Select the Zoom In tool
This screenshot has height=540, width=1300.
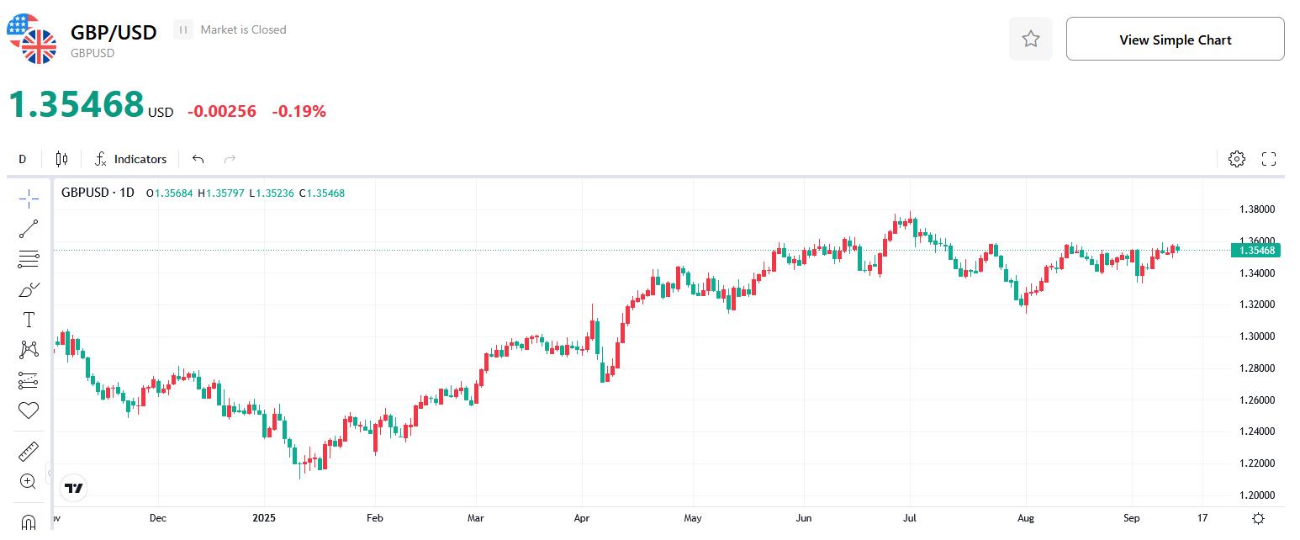[29, 481]
